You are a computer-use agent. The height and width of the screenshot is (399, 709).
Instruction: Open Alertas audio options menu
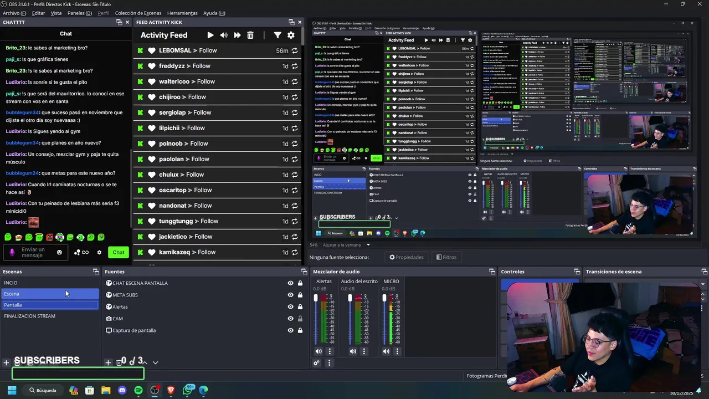point(330,351)
